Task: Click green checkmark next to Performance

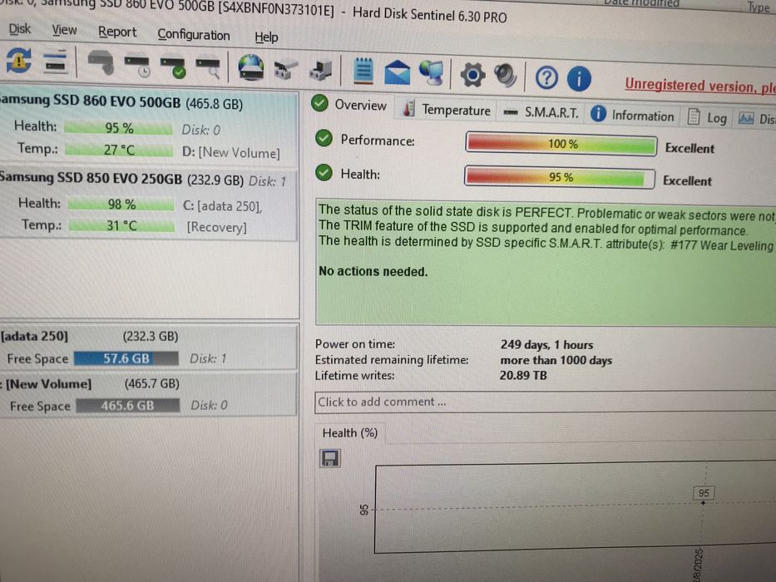Action: [x=324, y=139]
